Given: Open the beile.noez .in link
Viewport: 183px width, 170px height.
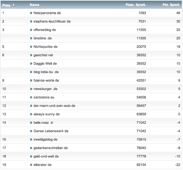Looking at the screenshot, I should (x=43, y=123).
